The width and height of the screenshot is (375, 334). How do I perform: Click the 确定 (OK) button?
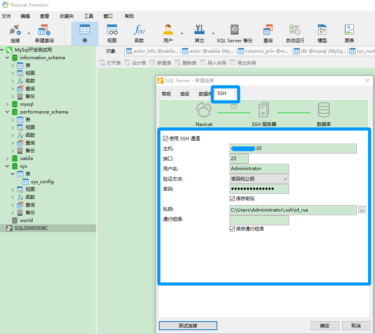pos(325,325)
